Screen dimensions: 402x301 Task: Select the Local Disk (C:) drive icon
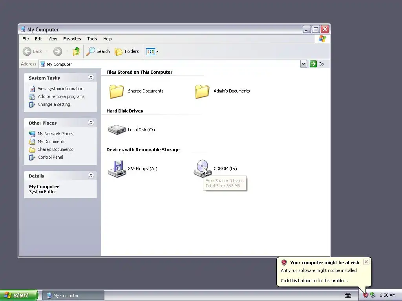(x=117, y=130)
